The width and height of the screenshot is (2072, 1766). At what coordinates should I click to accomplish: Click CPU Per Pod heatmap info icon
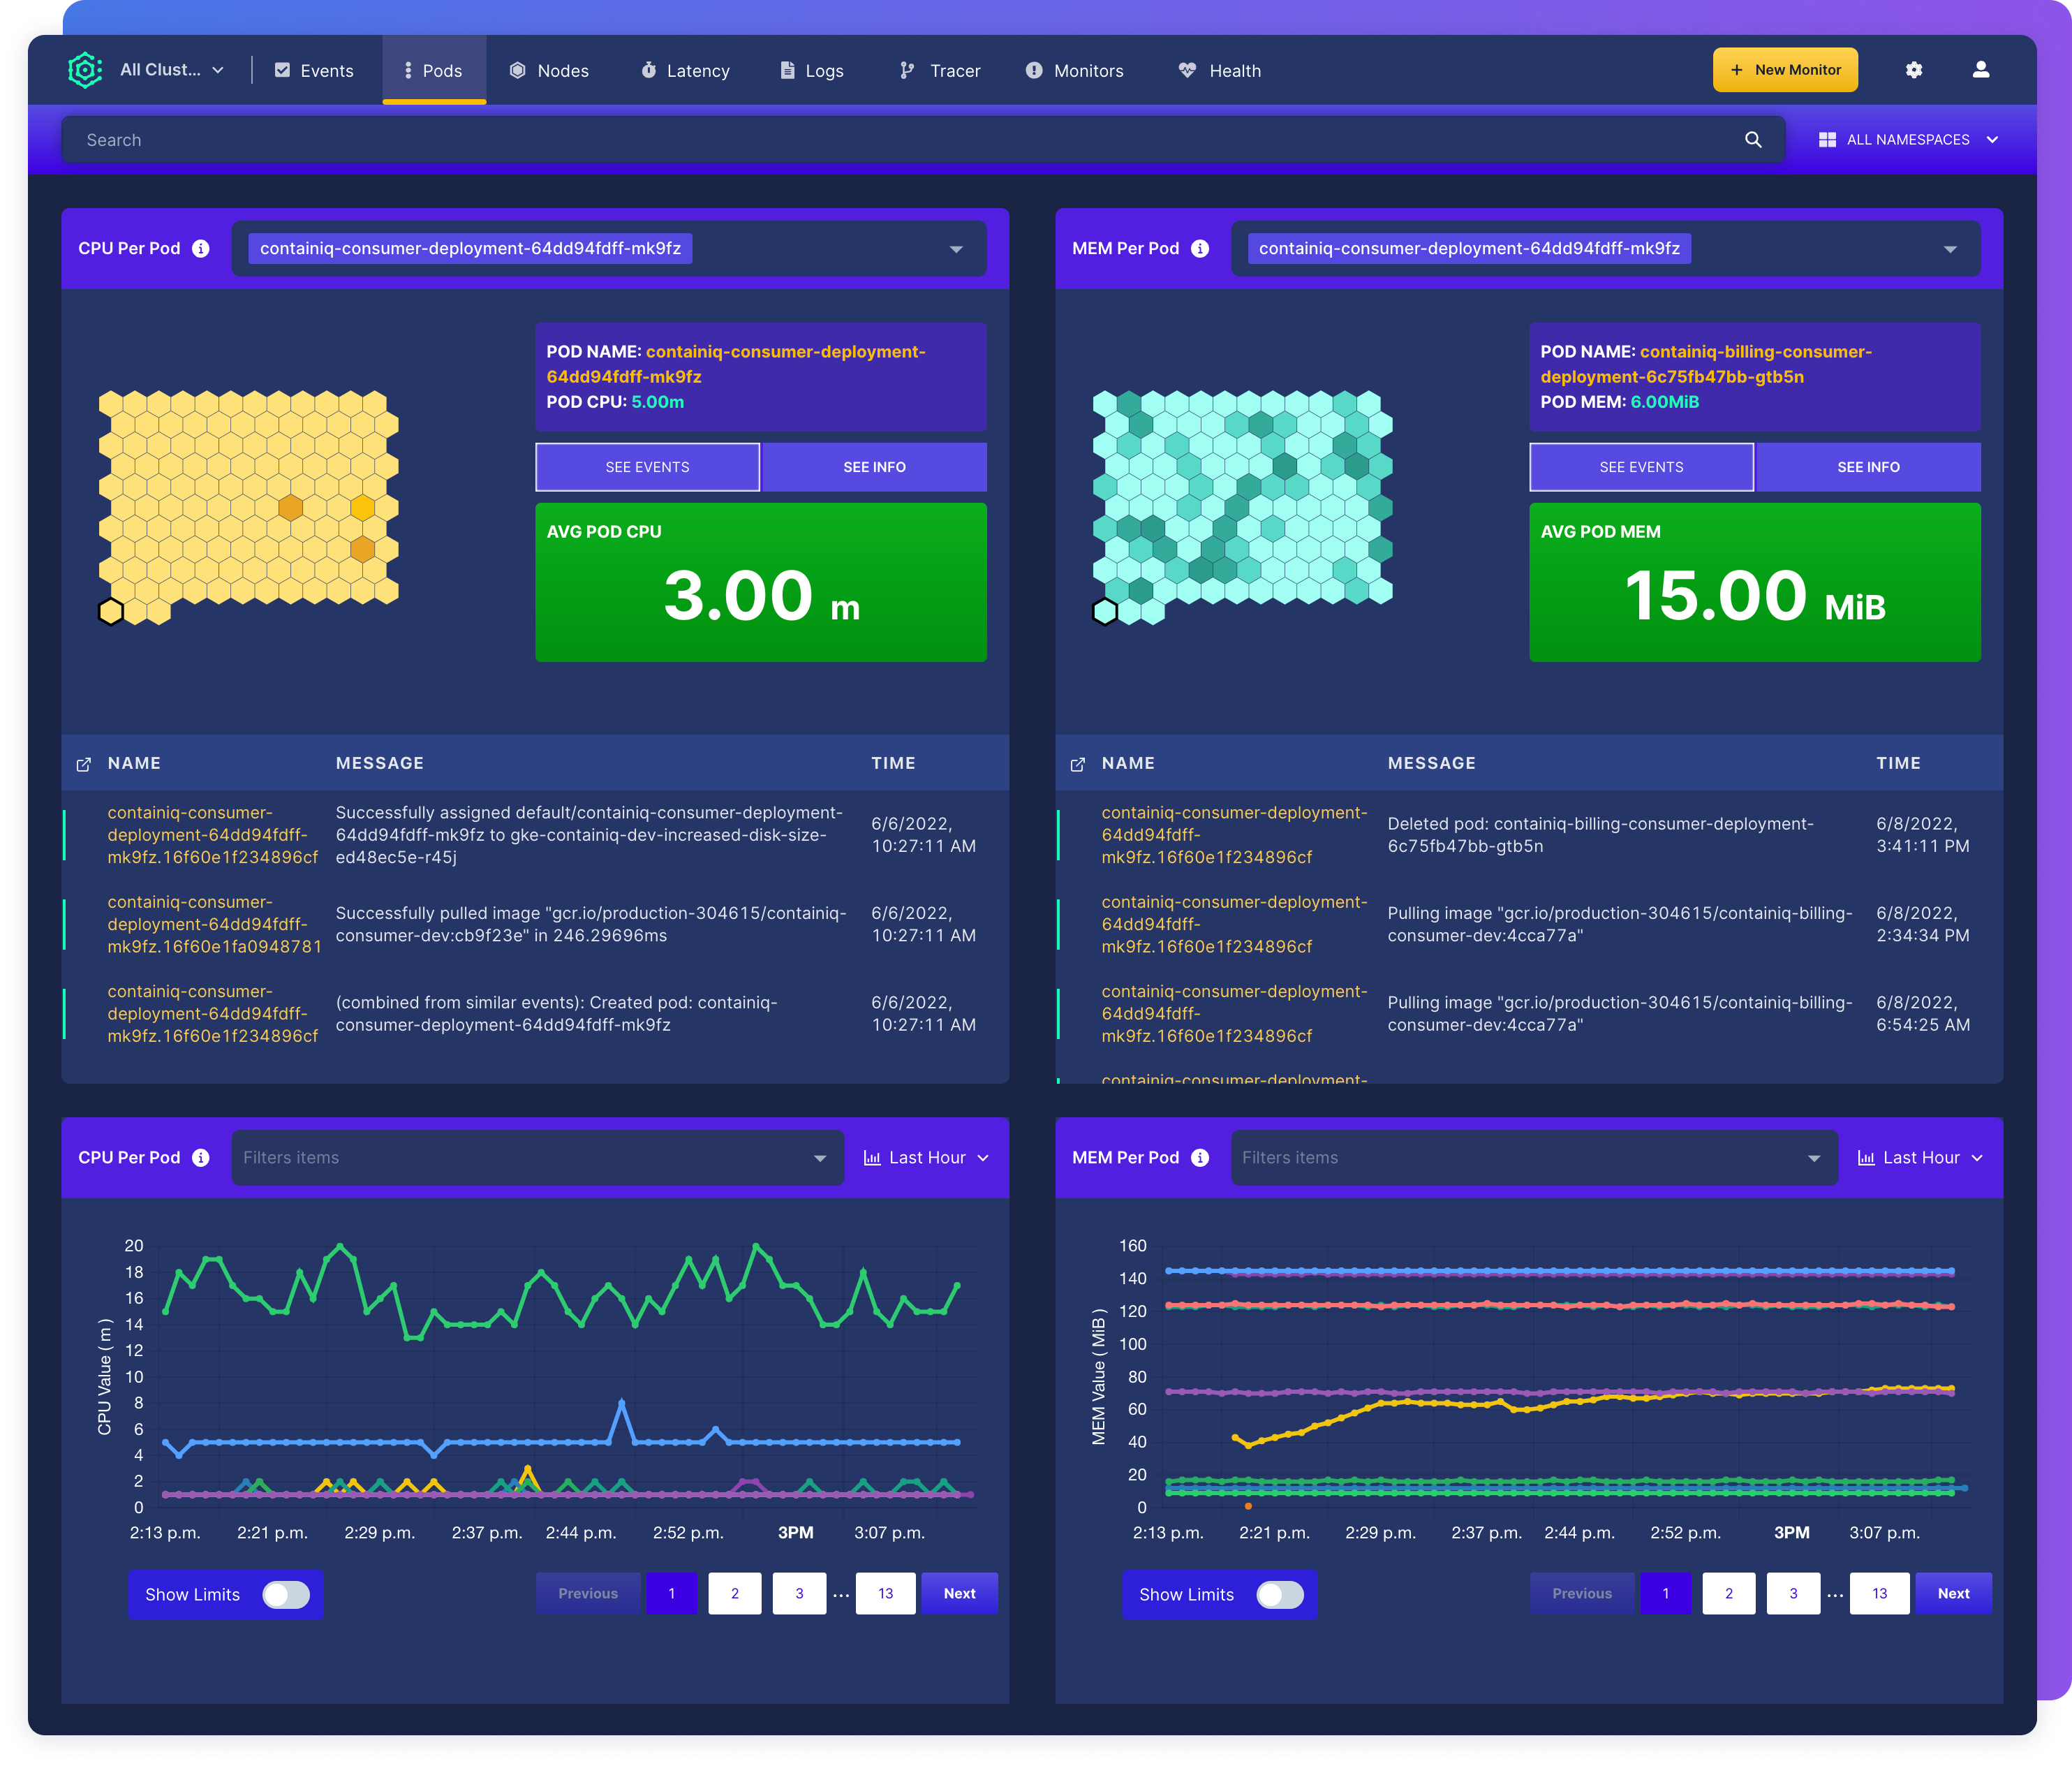(201, 248)
